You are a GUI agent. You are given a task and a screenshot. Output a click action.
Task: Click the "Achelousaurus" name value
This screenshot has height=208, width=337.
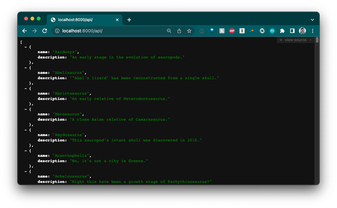(x=71, y=176)
